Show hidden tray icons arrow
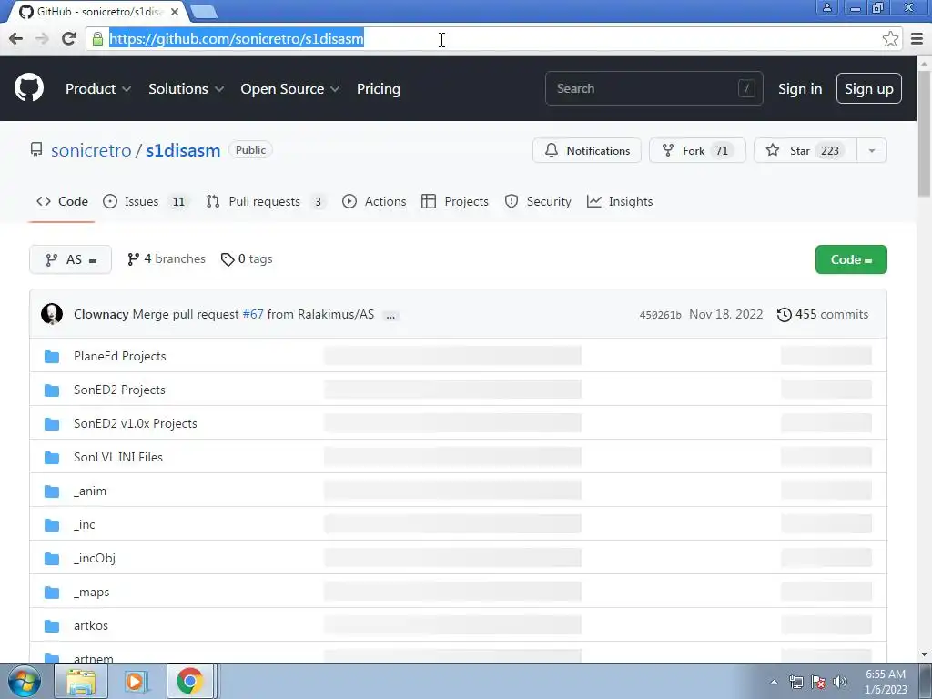This screenshot has height=699, width=932. (x=774, y=682)
